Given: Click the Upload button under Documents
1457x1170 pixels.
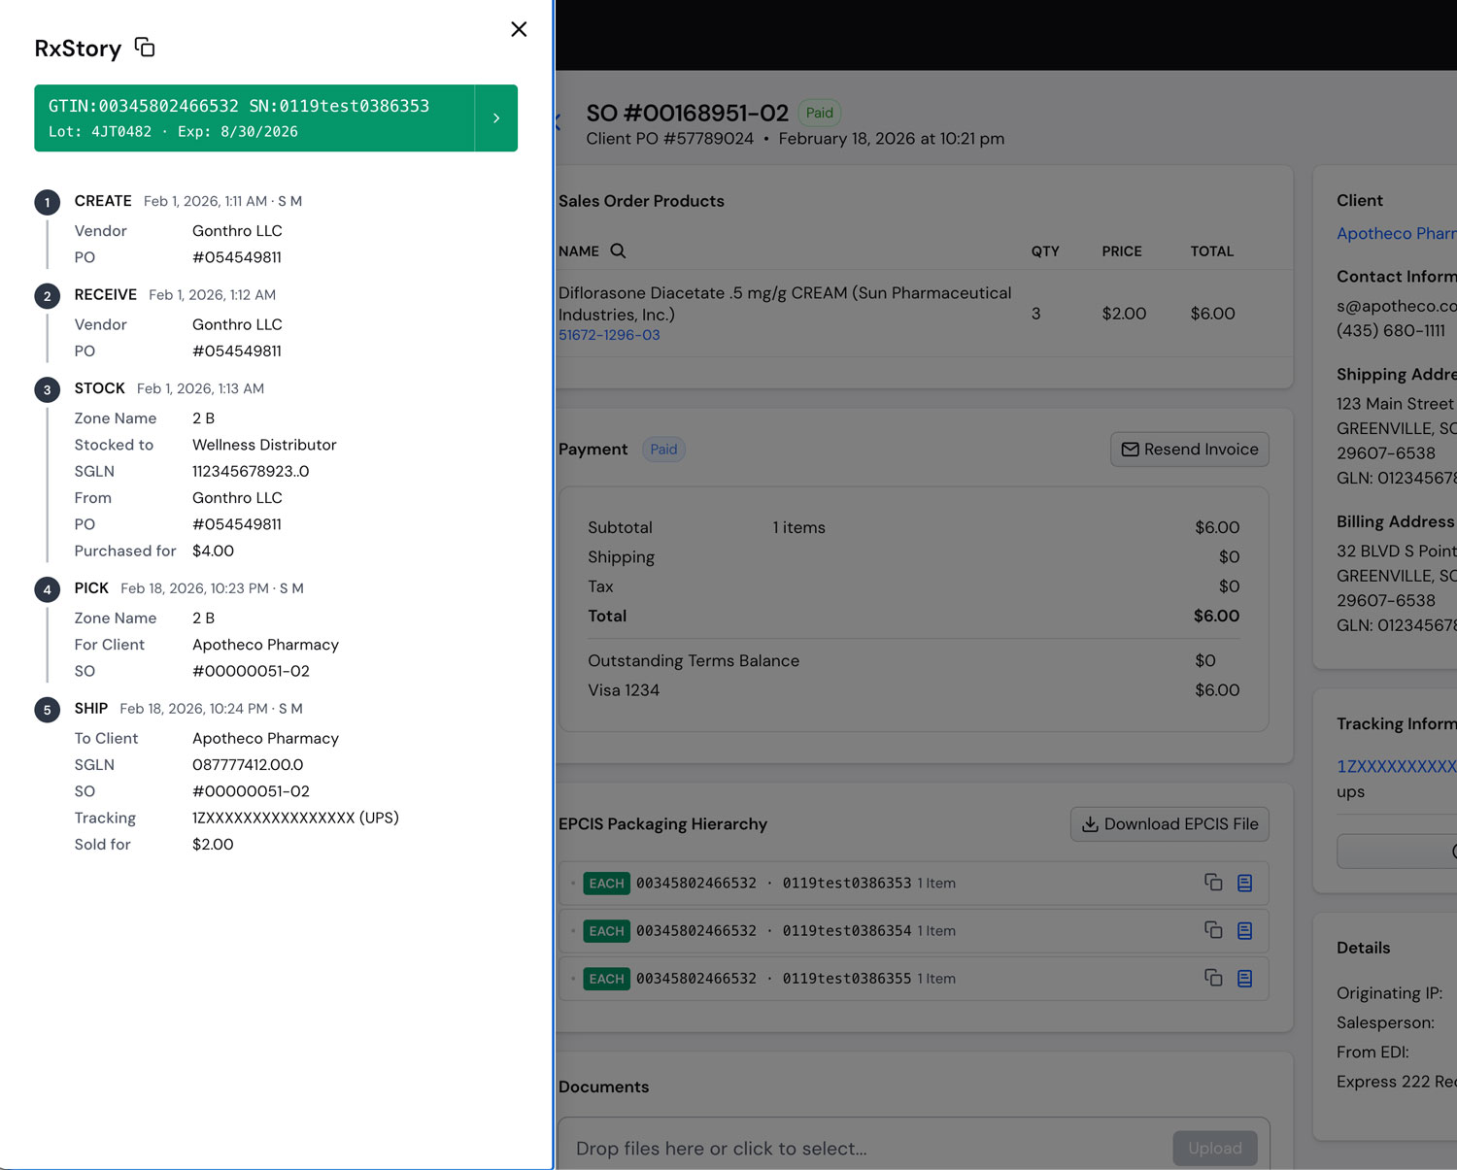Looking at the screenshot, I should click(1215, 1148).
